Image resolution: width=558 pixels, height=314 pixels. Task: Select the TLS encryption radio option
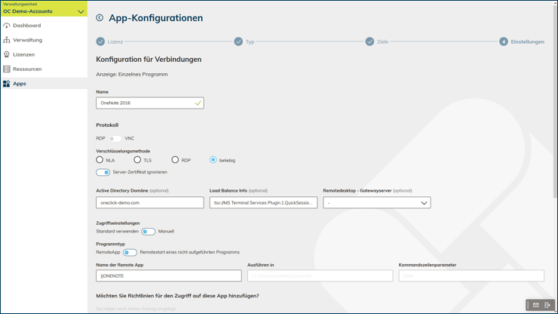click(x=137, y=160)
